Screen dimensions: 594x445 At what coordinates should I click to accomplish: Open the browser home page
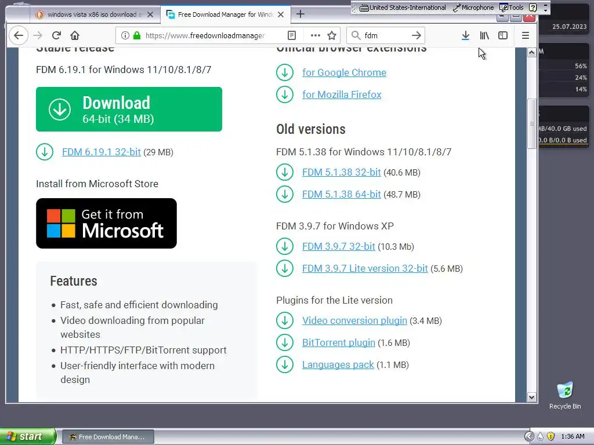click(x=75, y=35)
